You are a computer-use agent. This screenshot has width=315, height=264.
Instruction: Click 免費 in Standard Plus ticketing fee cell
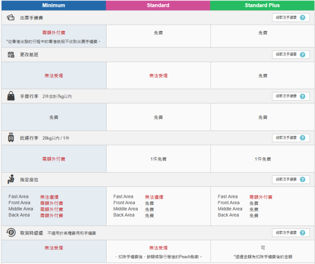pyautogui.click(x=262, y=33)
